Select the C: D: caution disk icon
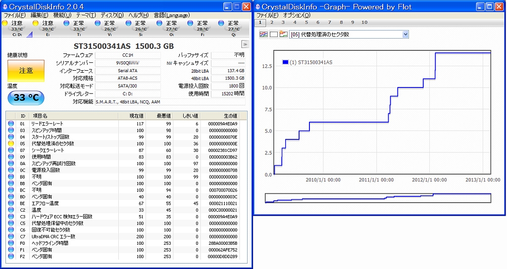The height and width of the screenshot is (269, 507). pos(5,23)
